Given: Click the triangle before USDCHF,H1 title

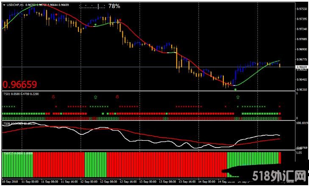Looking at the screenshot, I should tap(5, 5).
